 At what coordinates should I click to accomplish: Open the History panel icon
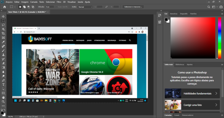160,15
